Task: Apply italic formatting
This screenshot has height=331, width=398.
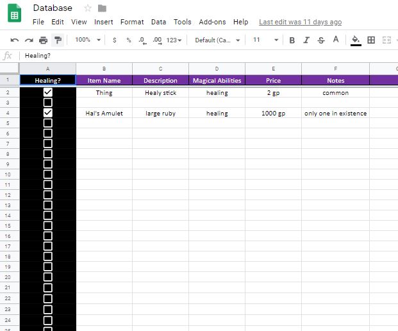Action: click(306, 40)
